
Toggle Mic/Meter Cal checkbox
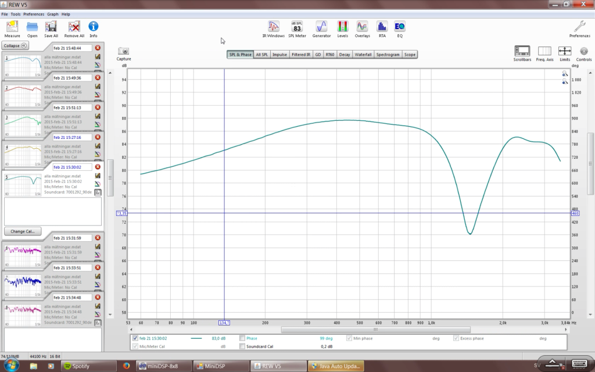135,346
